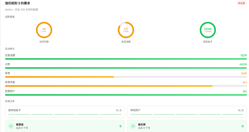
Task: Click the 互动参与 section label
Action: pos(10,49)
